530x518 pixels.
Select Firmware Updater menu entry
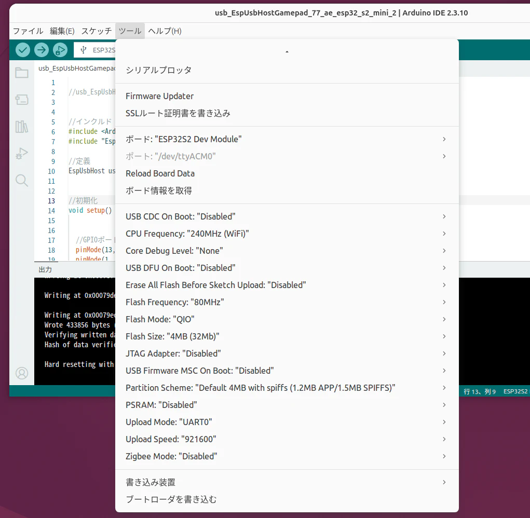pyautogui.click(x=287, y=96)
